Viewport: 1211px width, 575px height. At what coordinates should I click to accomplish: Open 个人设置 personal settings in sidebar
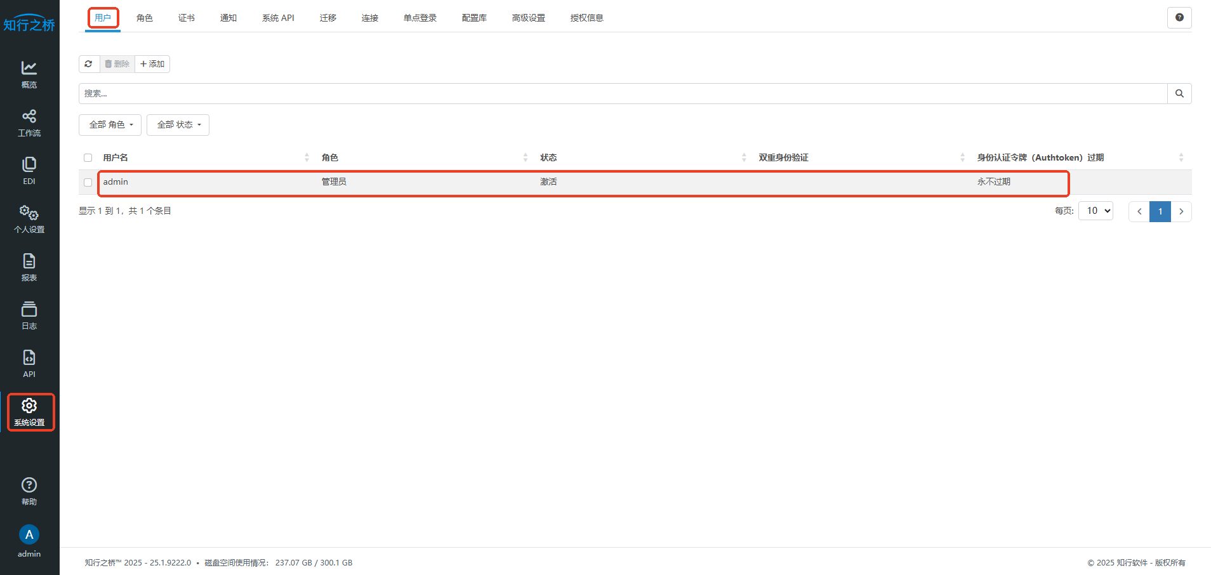click(29, 219)
